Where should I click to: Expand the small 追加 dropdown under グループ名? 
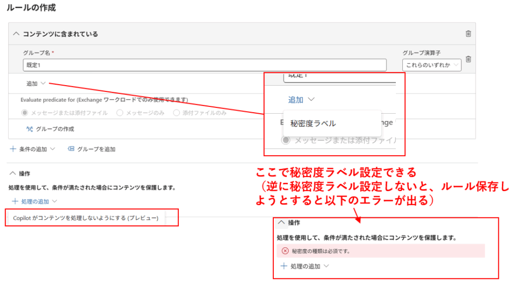(36, 84)
